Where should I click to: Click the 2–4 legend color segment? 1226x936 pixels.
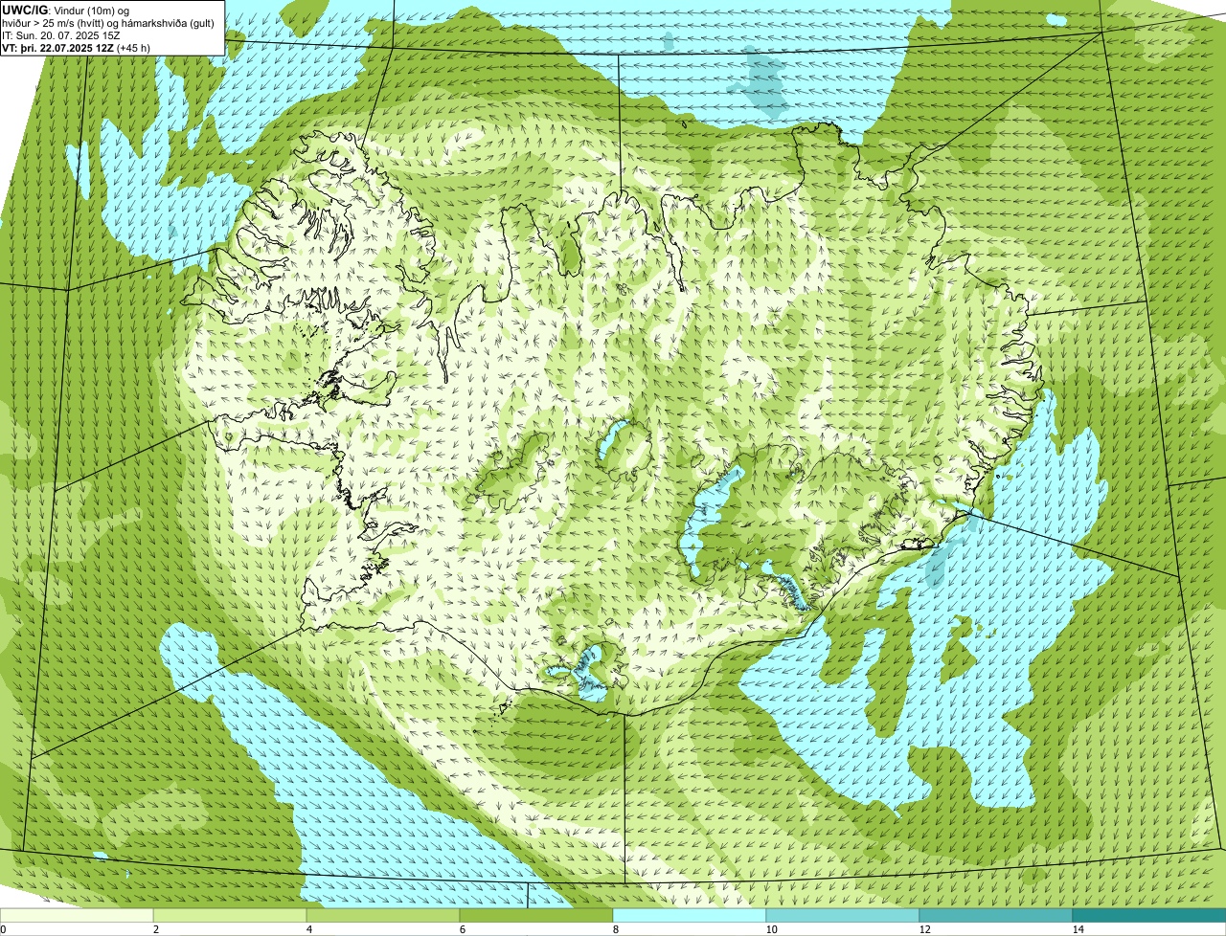[230, 915]
